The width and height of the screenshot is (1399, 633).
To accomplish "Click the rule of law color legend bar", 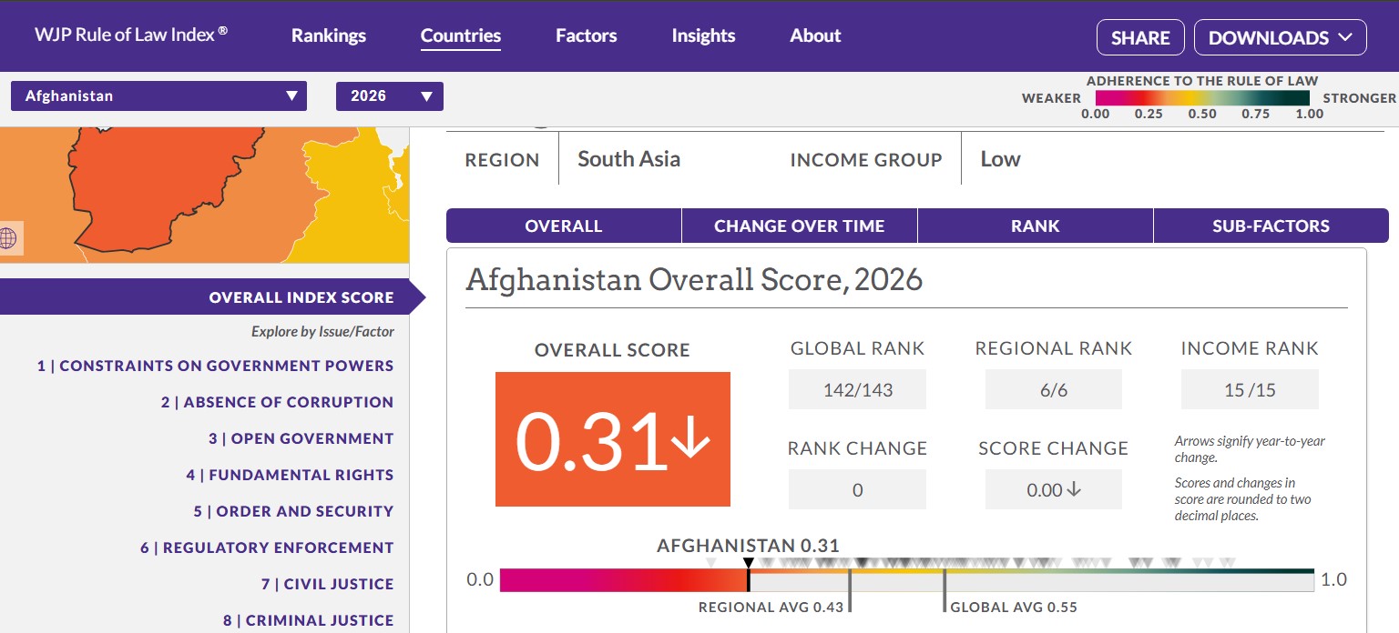I will point(1202,97).
